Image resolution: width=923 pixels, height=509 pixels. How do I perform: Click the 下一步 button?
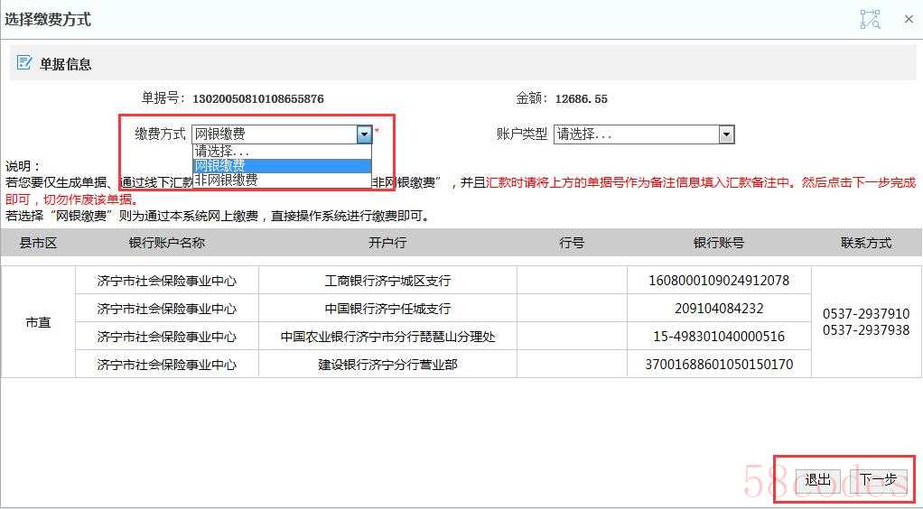click(x=879, y=480)
